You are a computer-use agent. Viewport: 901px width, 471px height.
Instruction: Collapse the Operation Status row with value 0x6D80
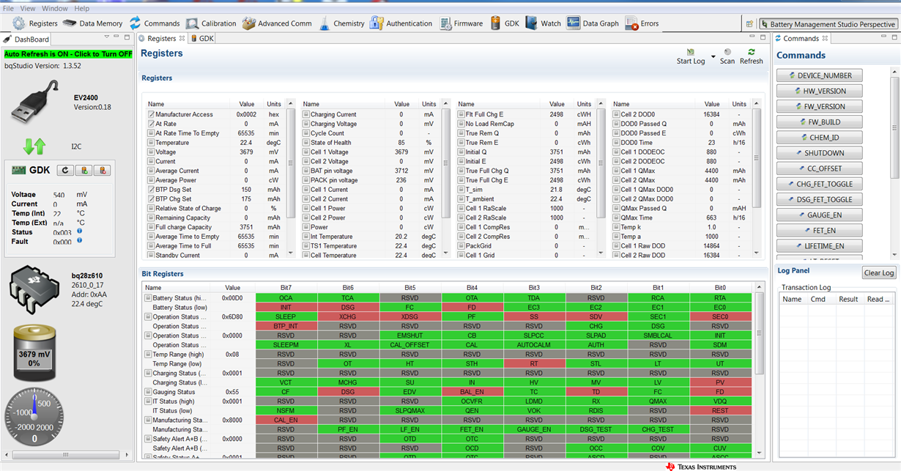[x=148, y=317]
